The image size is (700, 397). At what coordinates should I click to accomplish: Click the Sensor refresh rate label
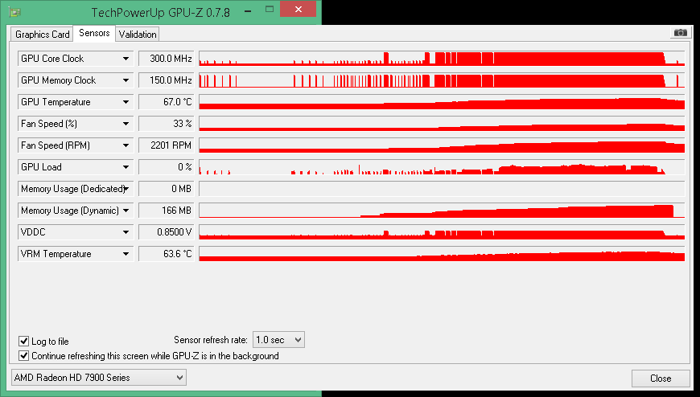click(211, 340)
